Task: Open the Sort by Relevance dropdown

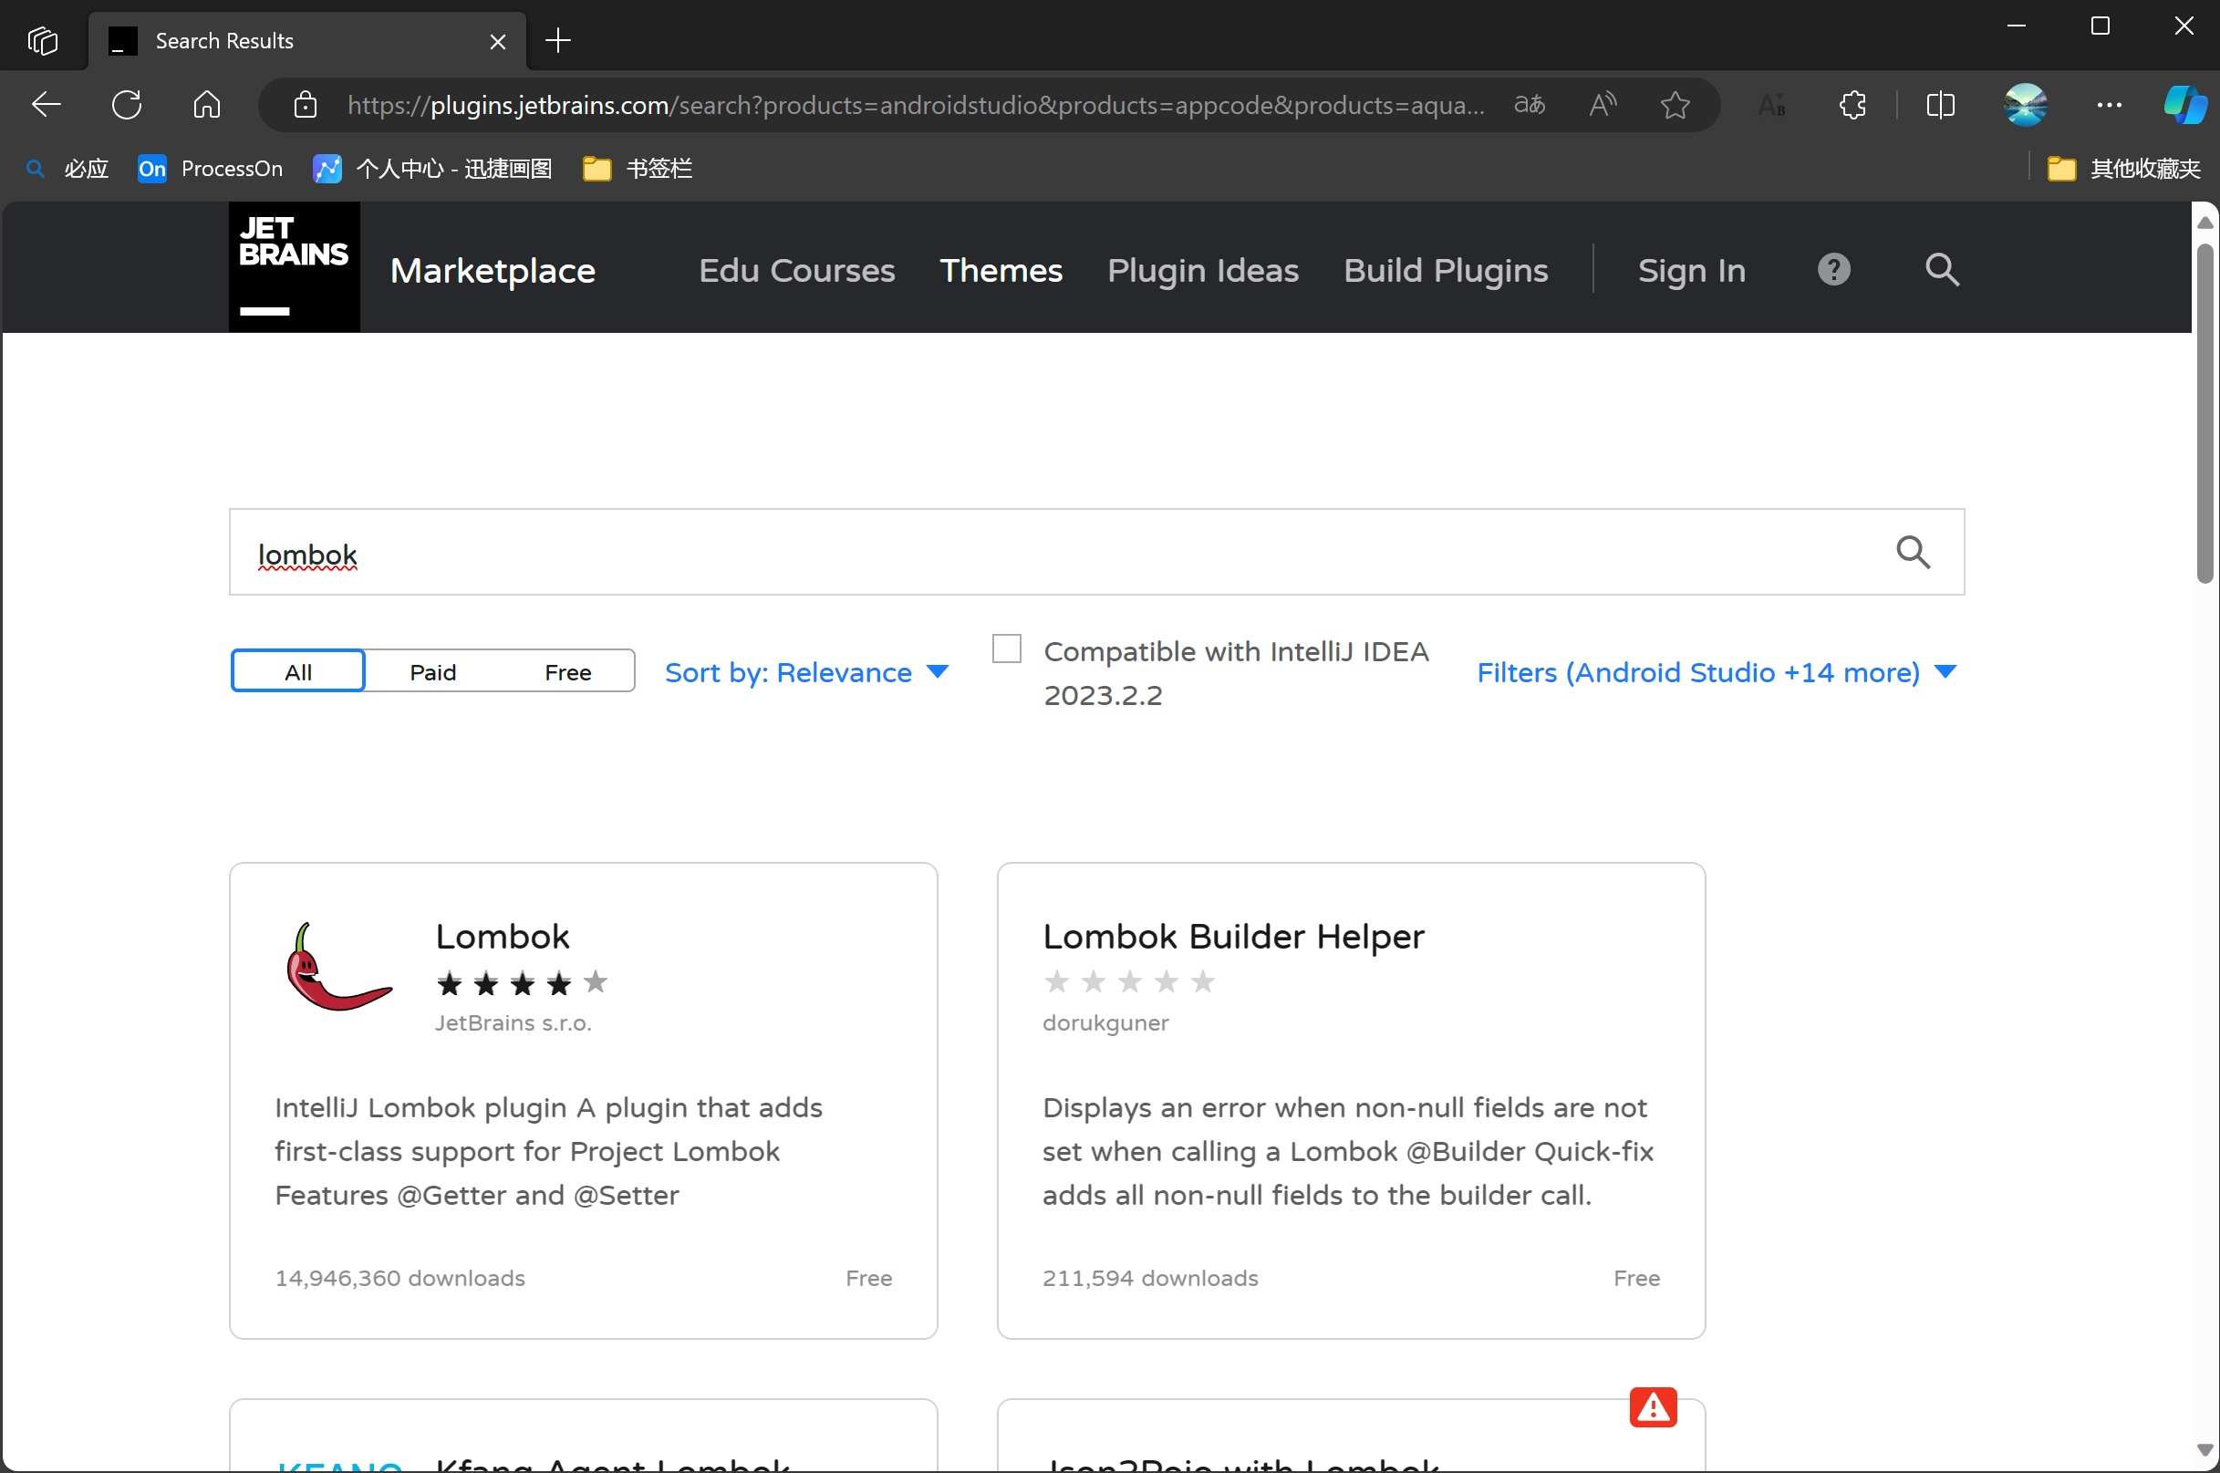Action: 806,672
